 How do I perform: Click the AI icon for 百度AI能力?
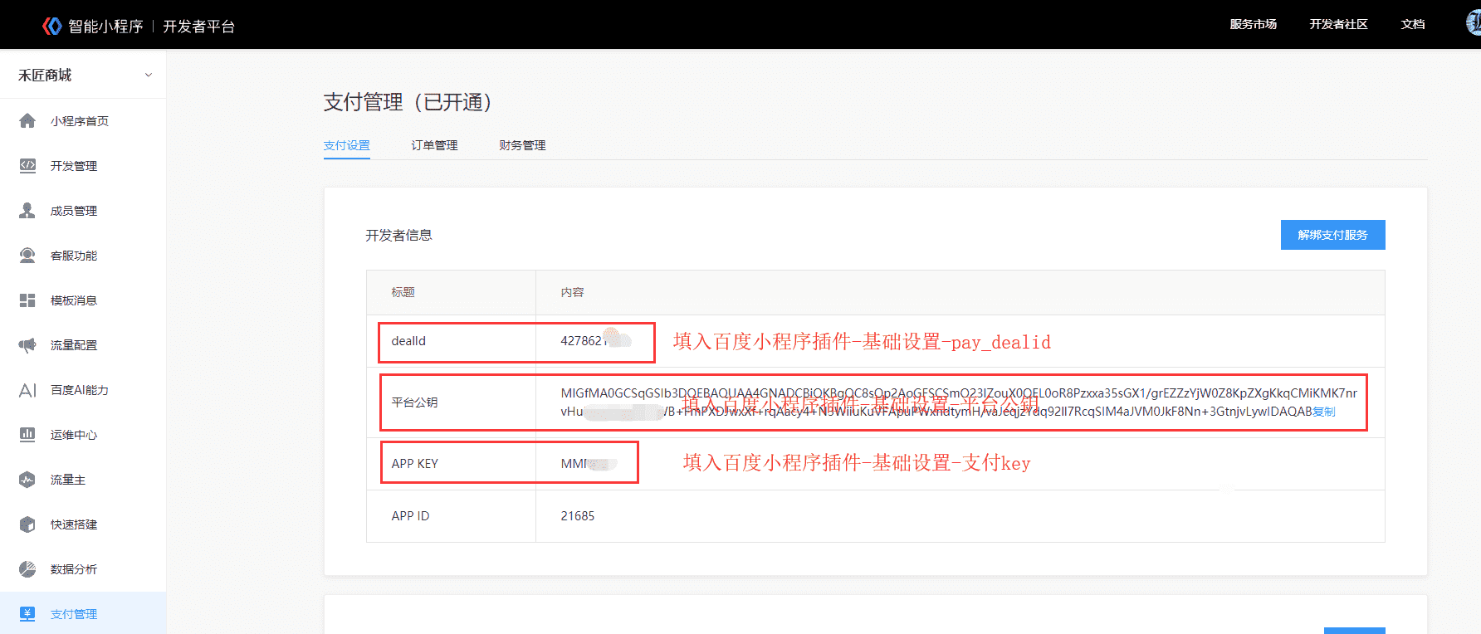click(27, 390)
